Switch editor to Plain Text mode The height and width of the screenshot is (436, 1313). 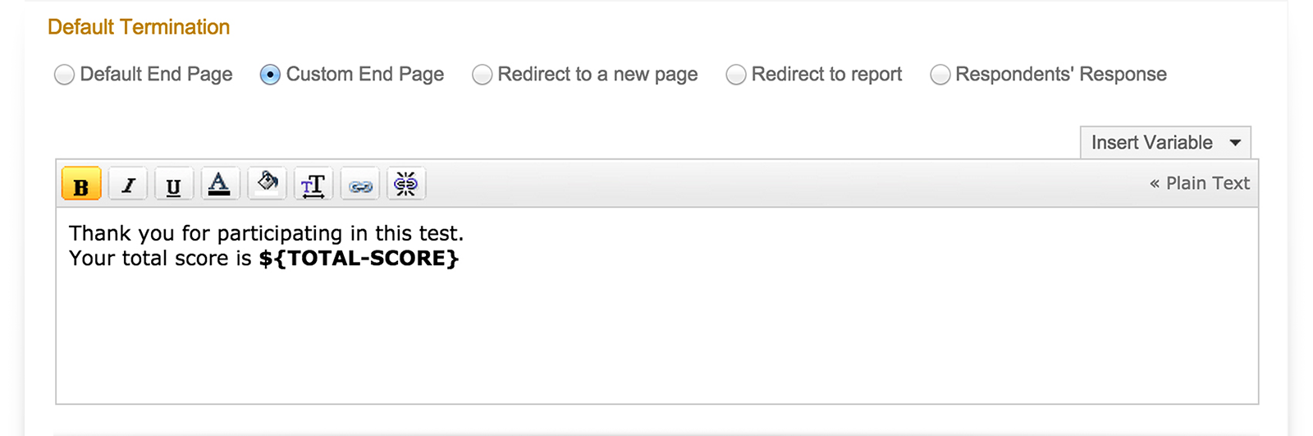(1200, 183)
